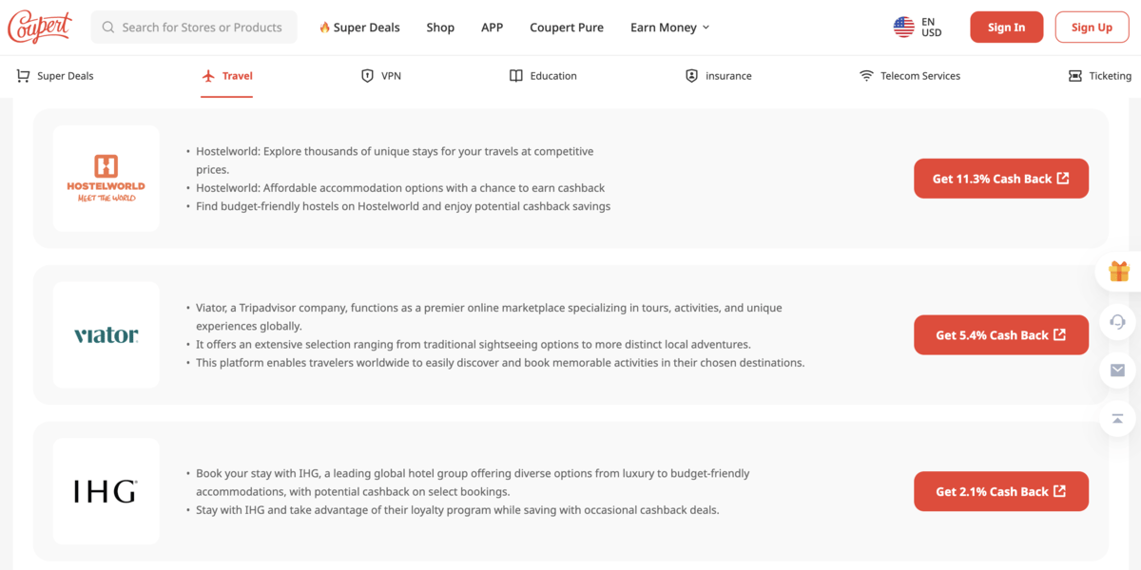
Task: Click the back-to-top arrow icon
Action: pos(1118,419)
